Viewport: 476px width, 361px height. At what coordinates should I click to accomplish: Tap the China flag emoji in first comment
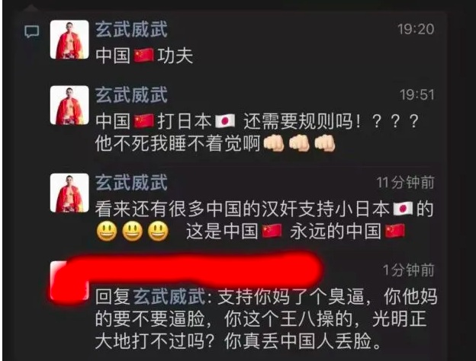tap(144, 56)
